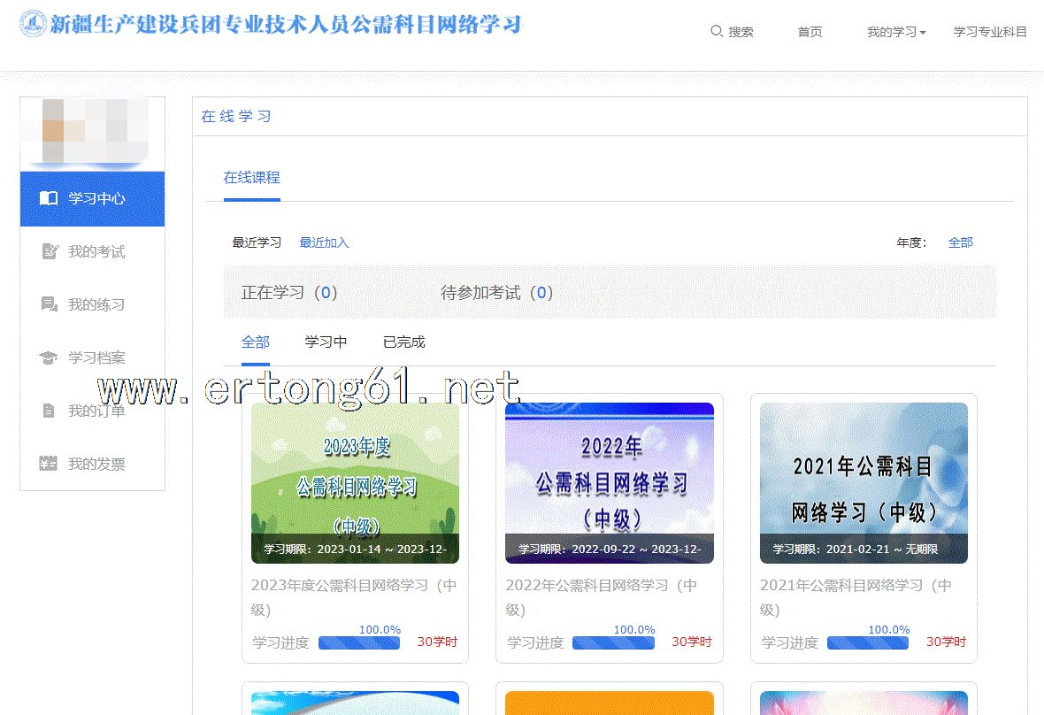The width and height of the screenshot is (1044, 715).
Task: Open the 年度 filter set to 全部
Action: (x=960, y=242)
